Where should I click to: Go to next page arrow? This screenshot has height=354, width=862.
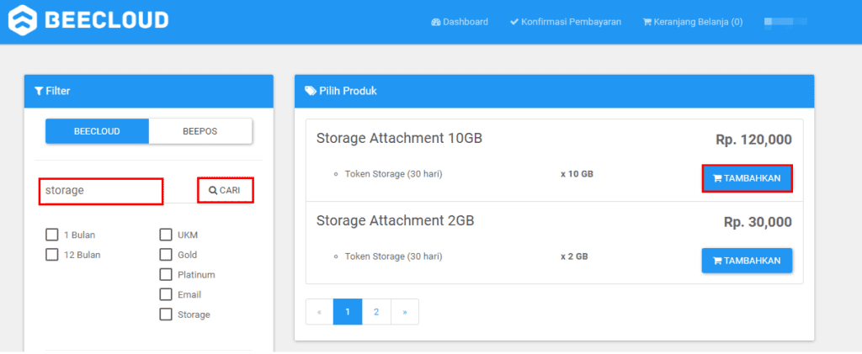(x=405, y=312)
